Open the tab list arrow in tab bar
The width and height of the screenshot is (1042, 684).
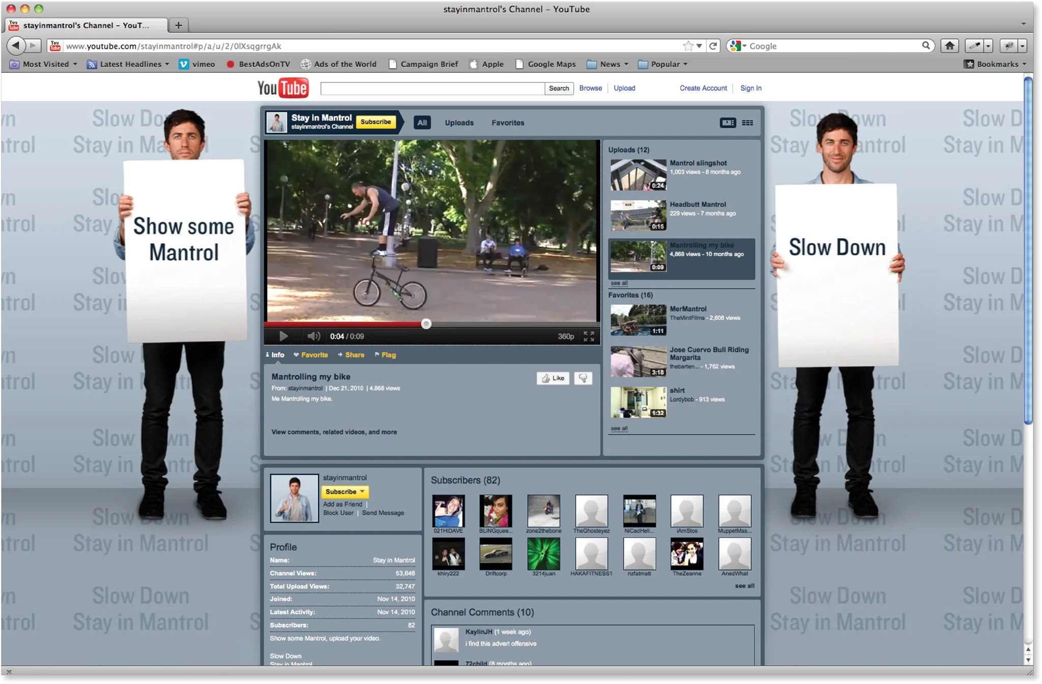(1023, 24)
